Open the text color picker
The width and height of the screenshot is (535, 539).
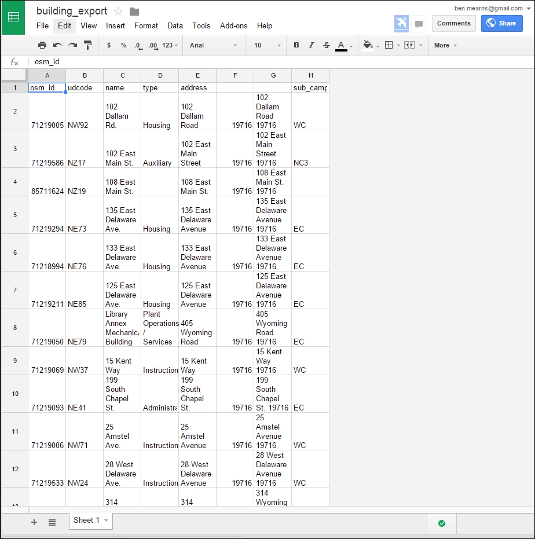[340, 45]
